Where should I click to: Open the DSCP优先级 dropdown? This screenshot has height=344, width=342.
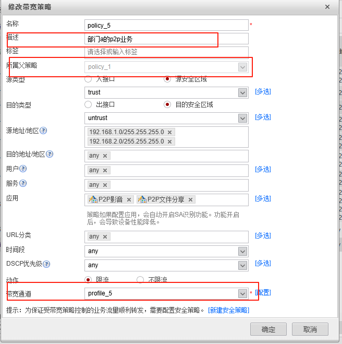tap(243, 266)
